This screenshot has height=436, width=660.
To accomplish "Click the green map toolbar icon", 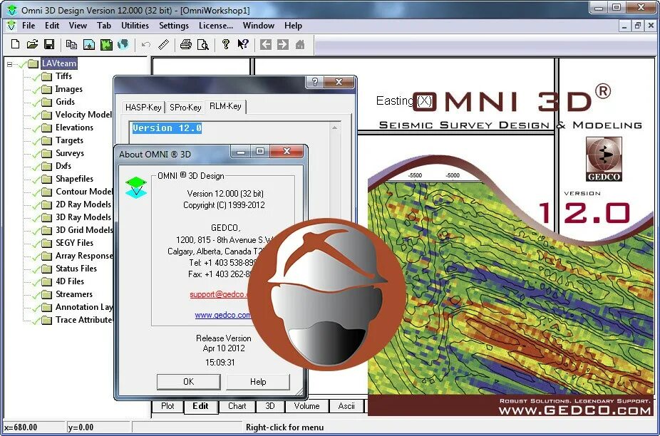I will pos(106,45).
